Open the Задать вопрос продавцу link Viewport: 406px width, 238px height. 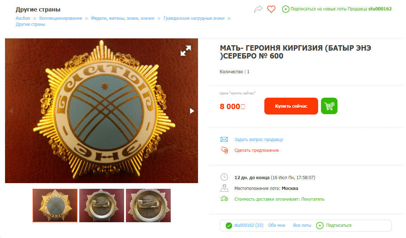pyautogui.click(x=259, y=140)
